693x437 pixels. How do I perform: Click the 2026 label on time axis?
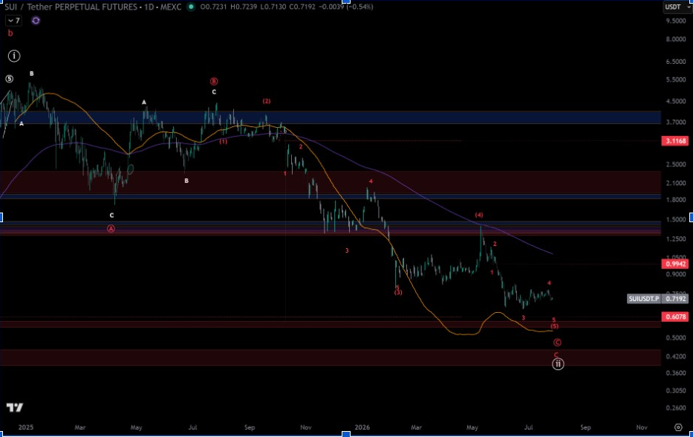tap(362, 427)
